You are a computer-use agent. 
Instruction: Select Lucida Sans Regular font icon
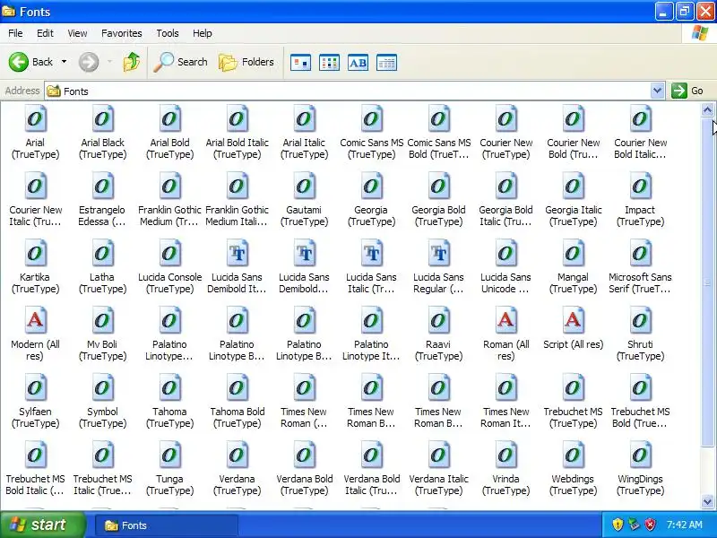[x=438, y=254]
